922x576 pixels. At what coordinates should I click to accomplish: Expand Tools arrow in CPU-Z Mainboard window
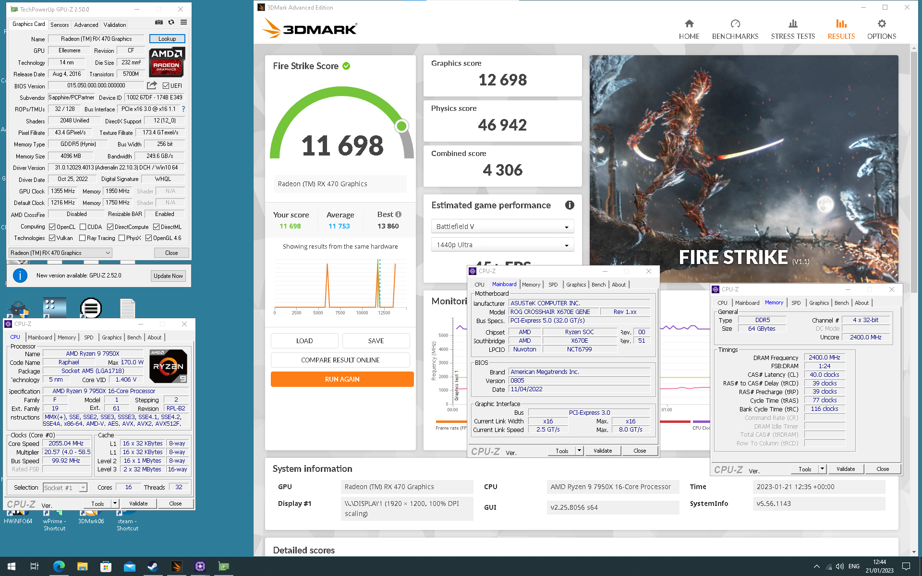click(x=580, y=451)
